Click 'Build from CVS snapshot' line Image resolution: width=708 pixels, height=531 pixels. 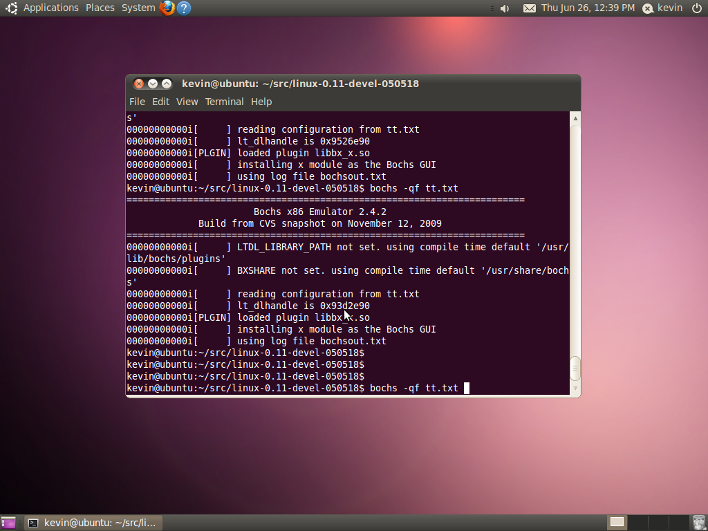pos(319,223)
